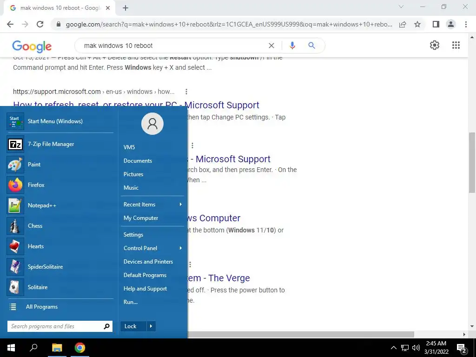The width and height of the screenshot is (476, 357).
Task: Switch to Chrome on the taskbar
Action: [80, 348]
